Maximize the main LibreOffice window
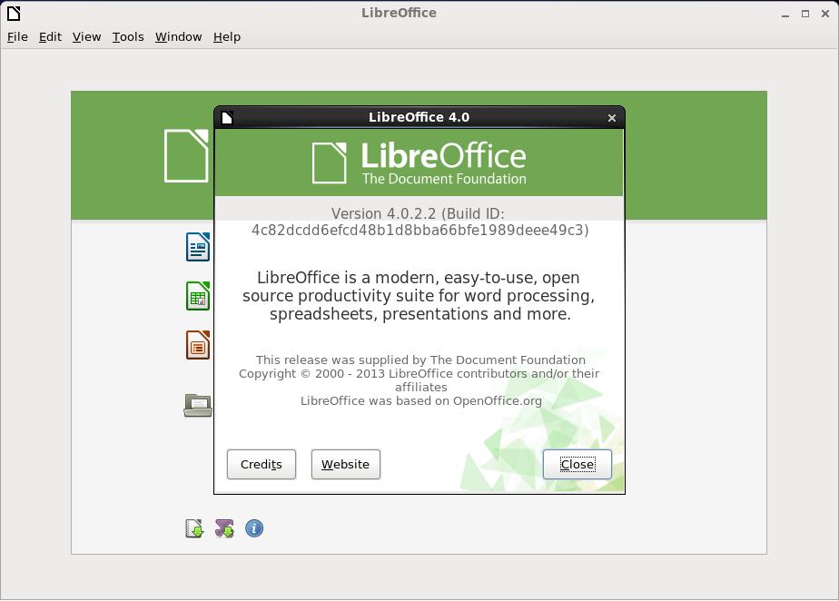The image size is (839, 601). 805,14
